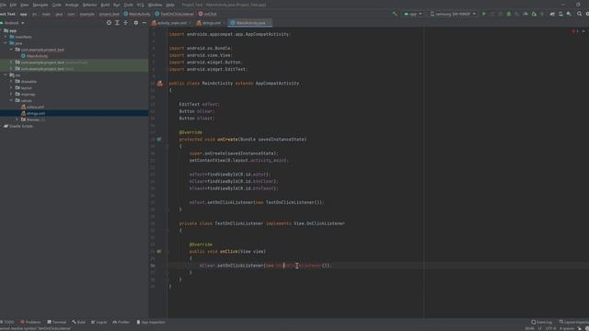Run the app with green play icon
Screen dimensions: 589x331
pyautogui.click(x=484, y=14)
